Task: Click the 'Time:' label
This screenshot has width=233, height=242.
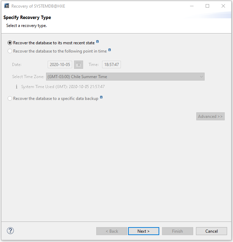Action: click(93, 65)
